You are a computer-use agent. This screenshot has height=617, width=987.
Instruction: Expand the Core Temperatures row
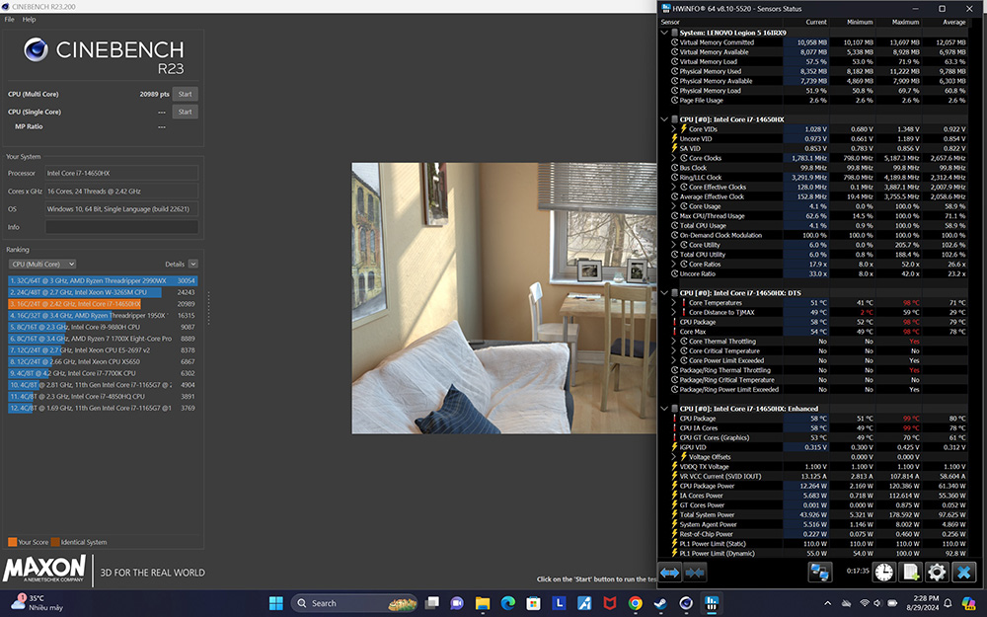[x=673, y=303]
